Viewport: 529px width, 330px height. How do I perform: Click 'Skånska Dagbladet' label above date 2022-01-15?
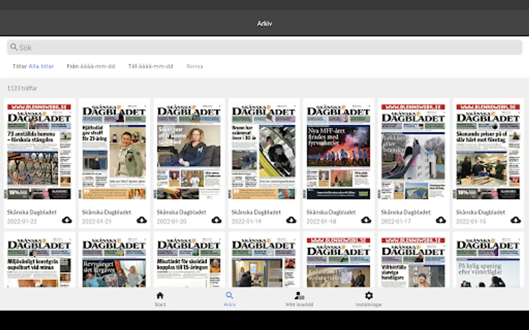click(x=481, y=212)
